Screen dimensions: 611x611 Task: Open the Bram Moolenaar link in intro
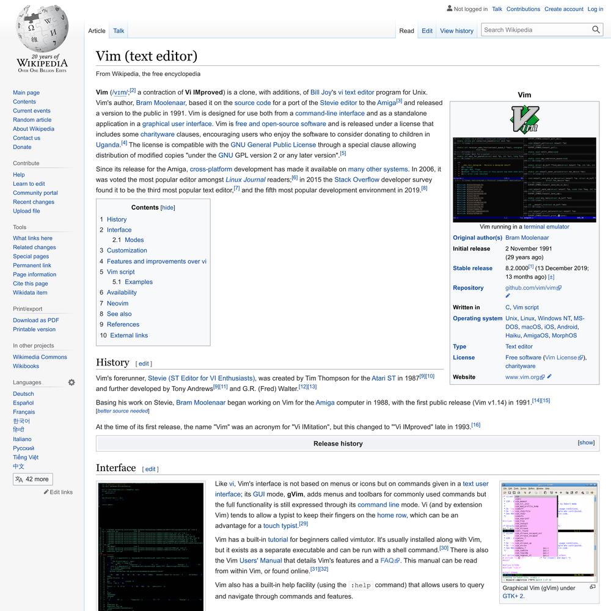tap(161, 103)
